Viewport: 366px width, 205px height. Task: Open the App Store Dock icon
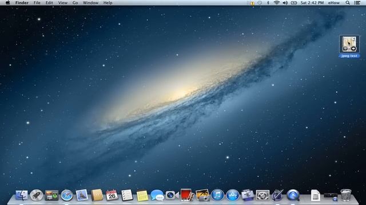click(x=233, y=195)
